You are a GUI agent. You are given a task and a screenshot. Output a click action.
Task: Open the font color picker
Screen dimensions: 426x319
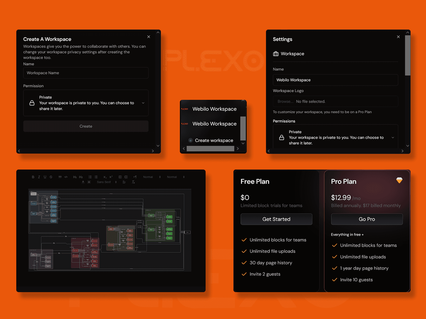click(83, 182)
